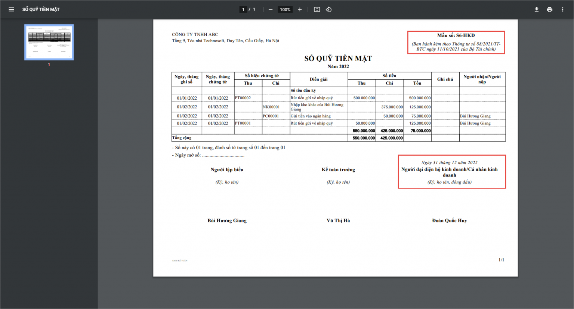Click the SỔ QUỸ TIỀN MẶT document heading
This screenshot has height=309, width=574.
point(338,58)
